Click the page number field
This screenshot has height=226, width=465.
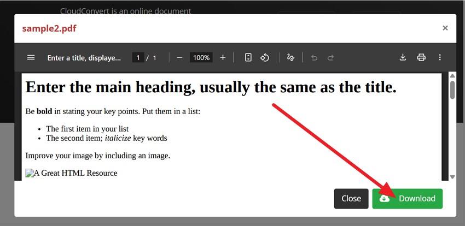click(138, 57)
